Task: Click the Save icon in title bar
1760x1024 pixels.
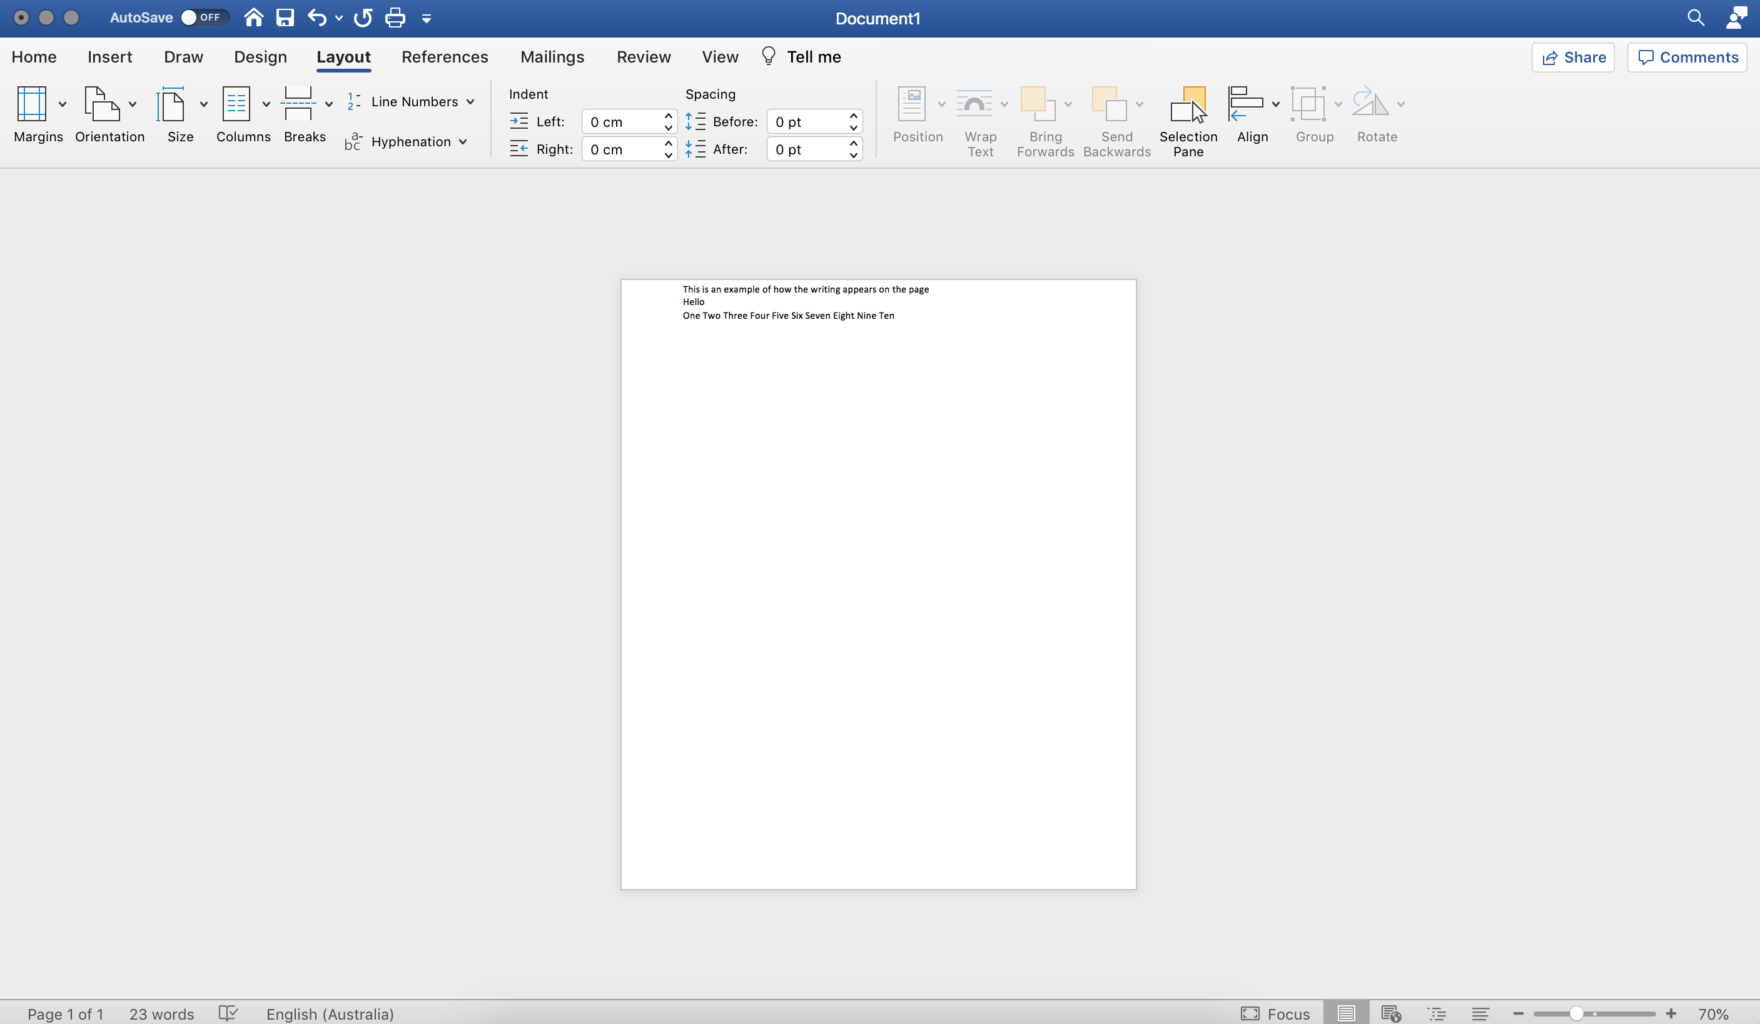Action: (285, 18)
